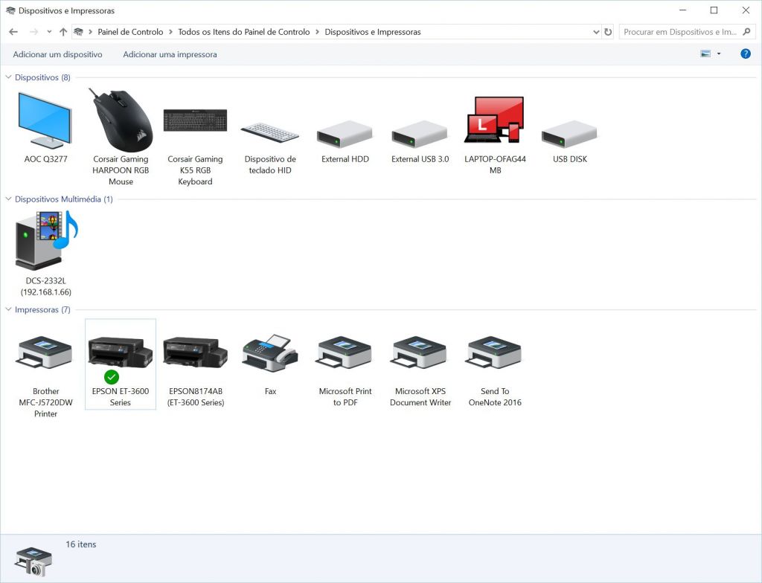Select Dispositivo de teclado HID icon
The width and height of the screenshot is (762, 583).
click(x=269, y=148)
